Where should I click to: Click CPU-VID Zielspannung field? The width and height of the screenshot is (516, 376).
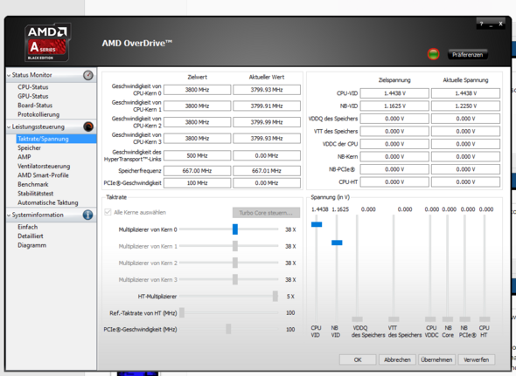(x=394, y=93)
